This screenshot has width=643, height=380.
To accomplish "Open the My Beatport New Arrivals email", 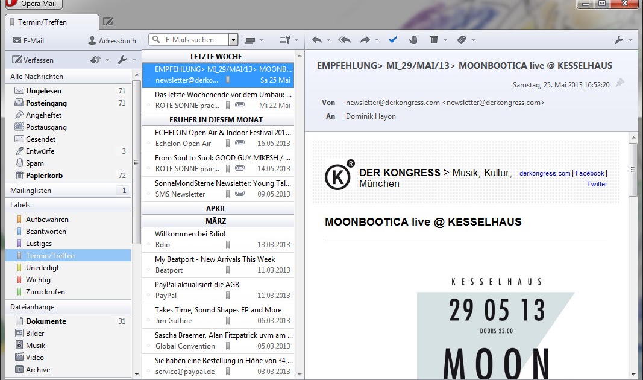I will [x=218, y=265].
